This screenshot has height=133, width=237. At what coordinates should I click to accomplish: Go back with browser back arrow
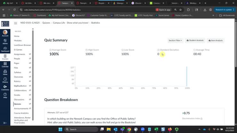[4, 10]
